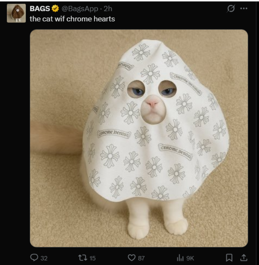Click the 2h post timestamp
The image size is (259, 265).
pos(108,9)
